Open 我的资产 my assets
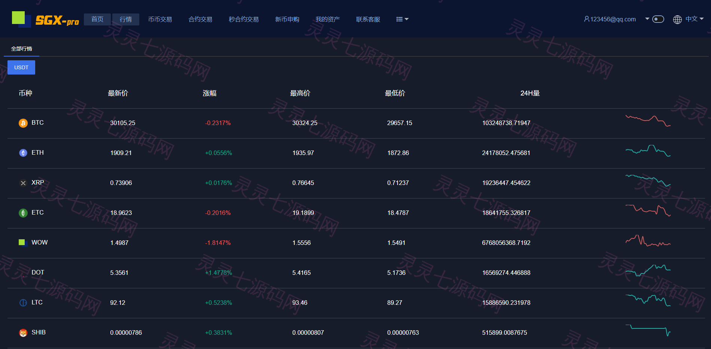Screen dimensions: 711x349 (328, 19)
